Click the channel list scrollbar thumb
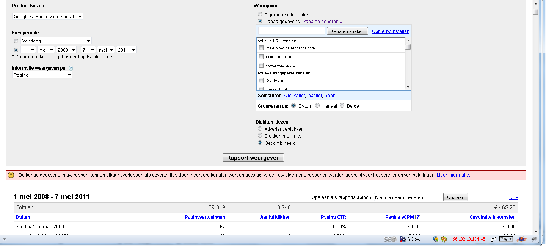This screenshot has width=546, height=246. click(x=408, y=47)
